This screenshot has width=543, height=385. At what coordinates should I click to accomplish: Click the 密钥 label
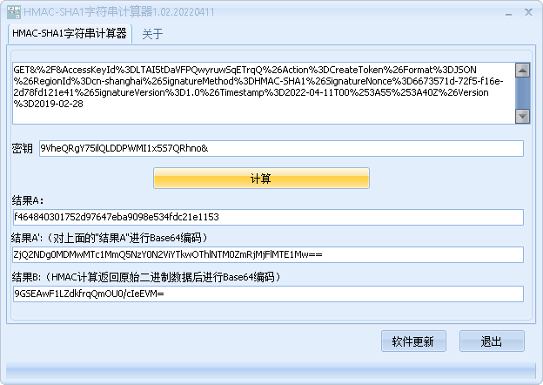point(22,148)
